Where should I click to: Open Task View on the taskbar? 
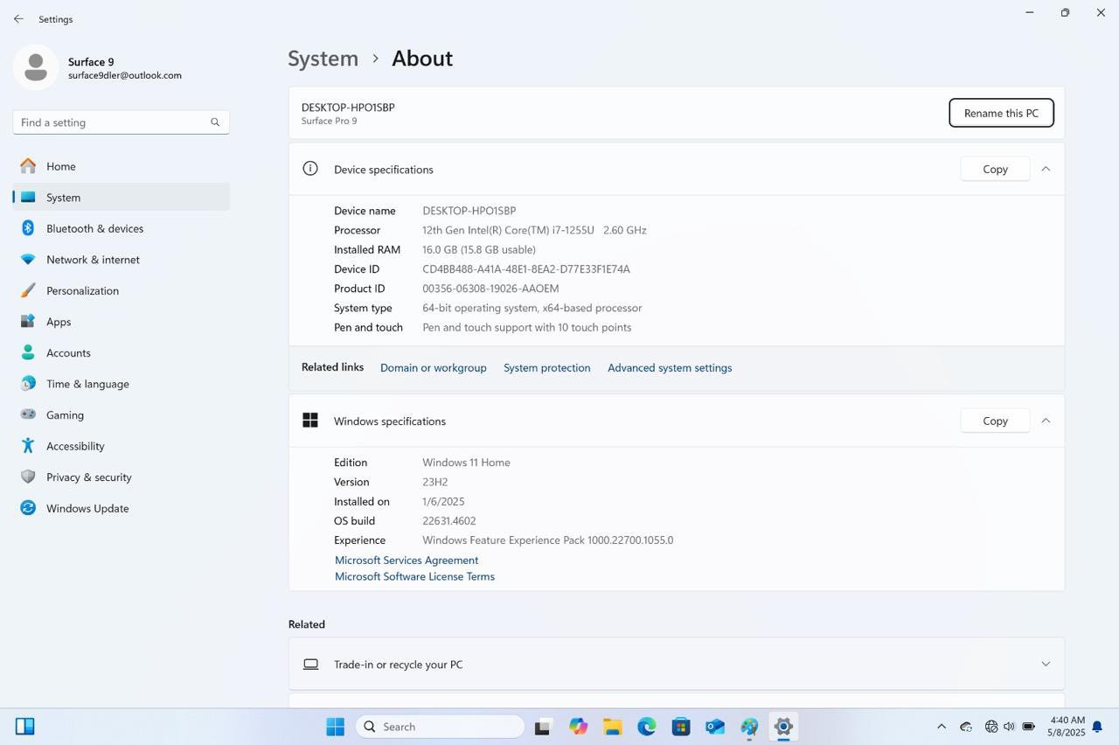click(542, 727)
